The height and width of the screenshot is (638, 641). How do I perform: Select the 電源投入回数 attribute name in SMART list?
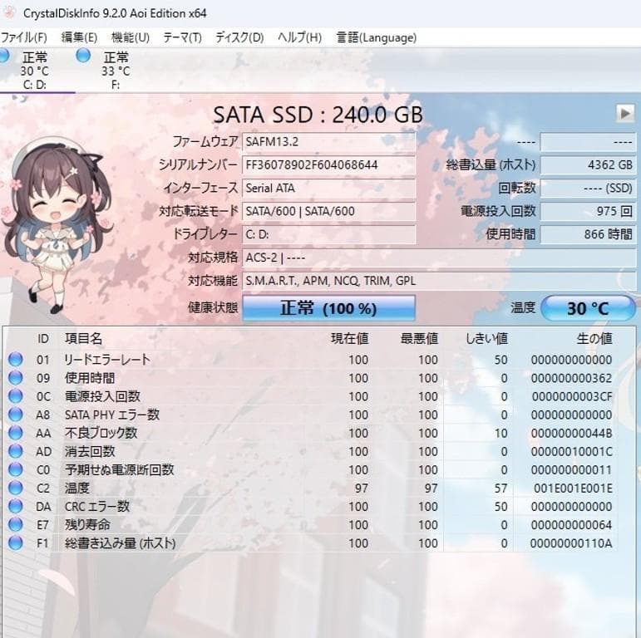click(x=102, y=396)
